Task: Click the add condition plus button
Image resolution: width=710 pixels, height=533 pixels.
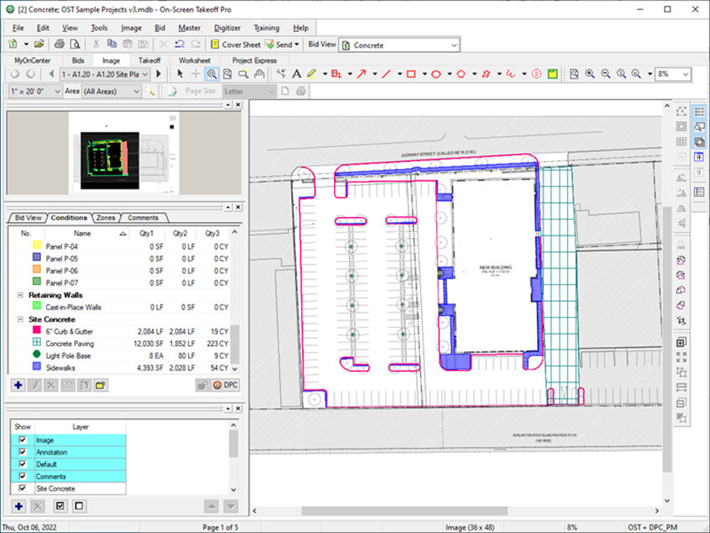Action: (18, 385)
